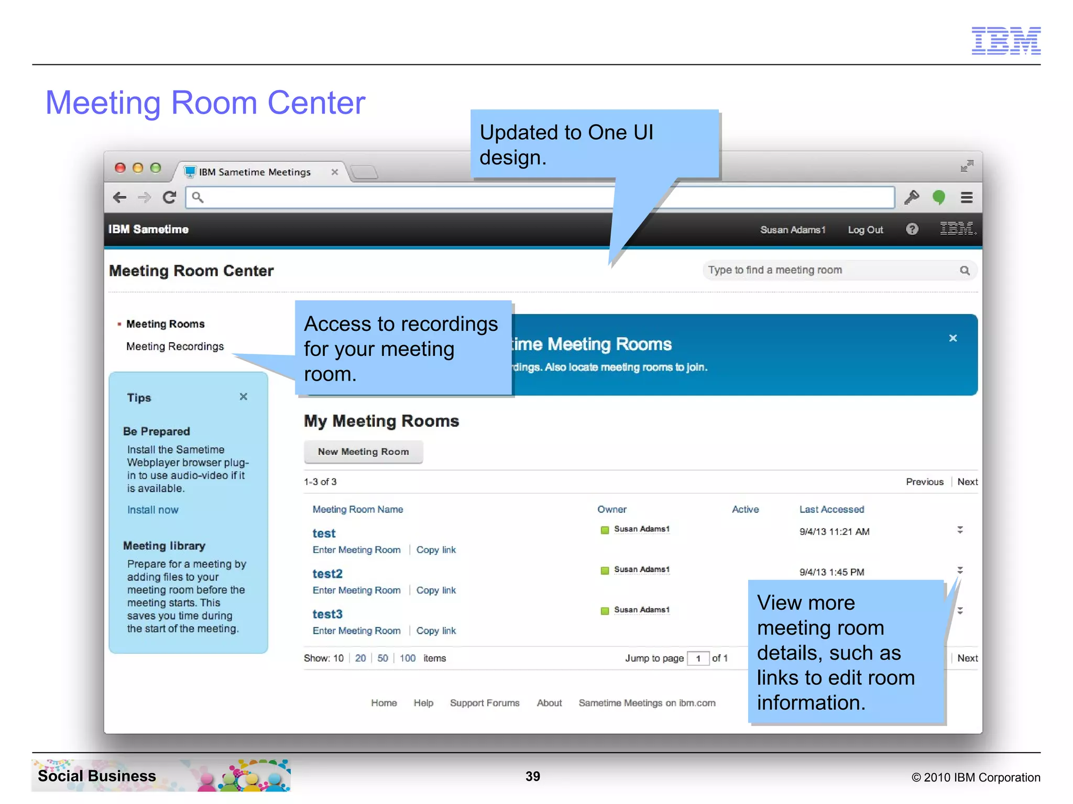Click the browser forward arrow
The height and width of the screenshot is (804, 1073).
point(144,197)
